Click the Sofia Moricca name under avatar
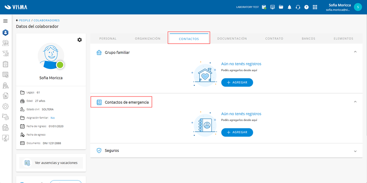Image resolution: width=367 pixels, height=183 pixels. coord(51,78)
